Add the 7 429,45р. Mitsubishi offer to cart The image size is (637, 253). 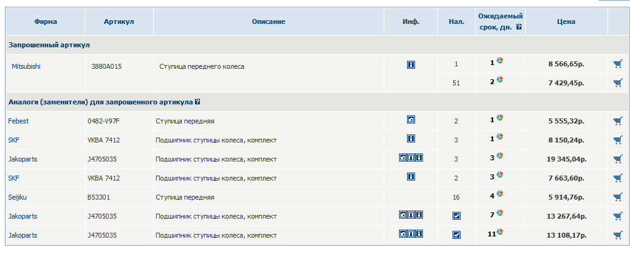click(x=617, y=83)
